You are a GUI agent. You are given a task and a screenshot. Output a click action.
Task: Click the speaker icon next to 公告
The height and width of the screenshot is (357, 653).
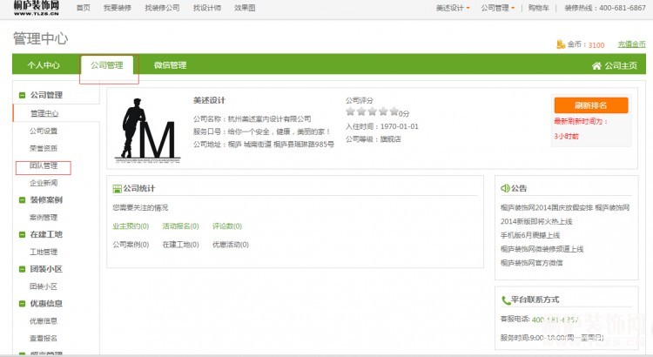(x=505, y=188)
